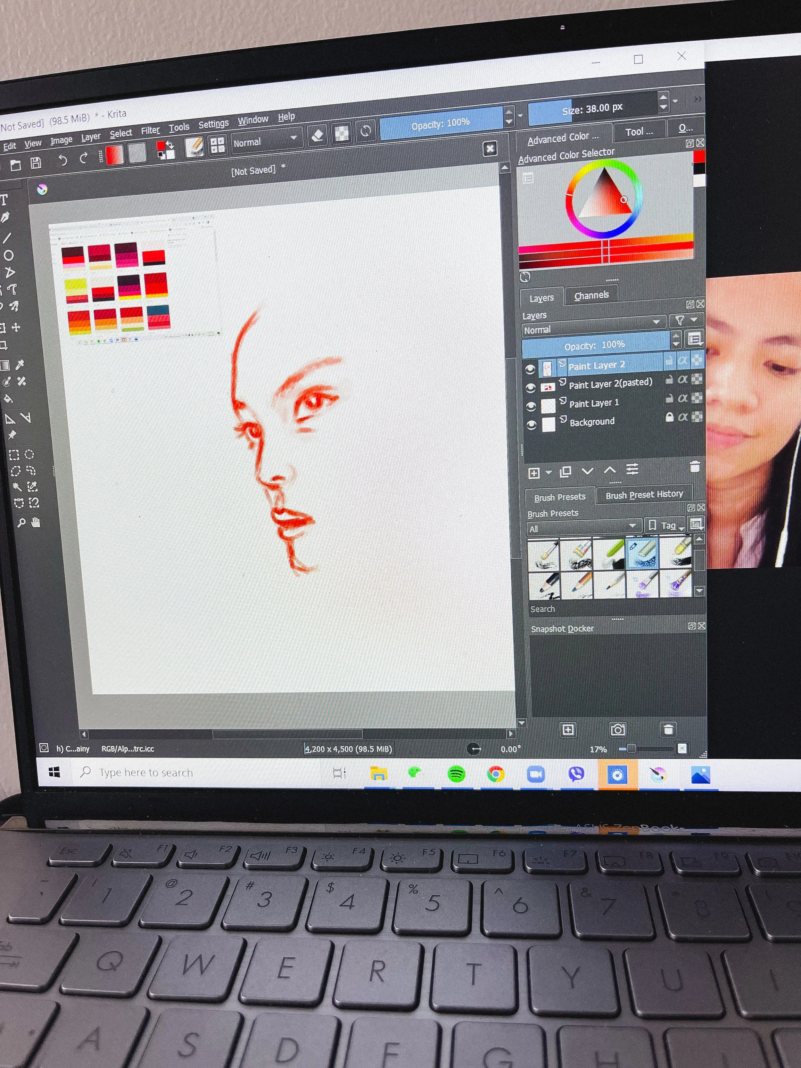Image resolution: width=801 pixels, height=1068 pixels.
Task: Open the brush presets All tag dropdown
Action: click(583, 527)
